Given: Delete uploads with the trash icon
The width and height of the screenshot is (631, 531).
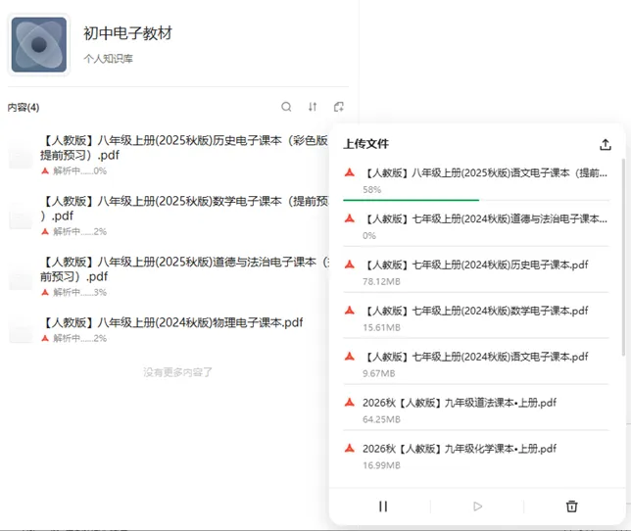Looking at the screenshot, I should point(572,507).
